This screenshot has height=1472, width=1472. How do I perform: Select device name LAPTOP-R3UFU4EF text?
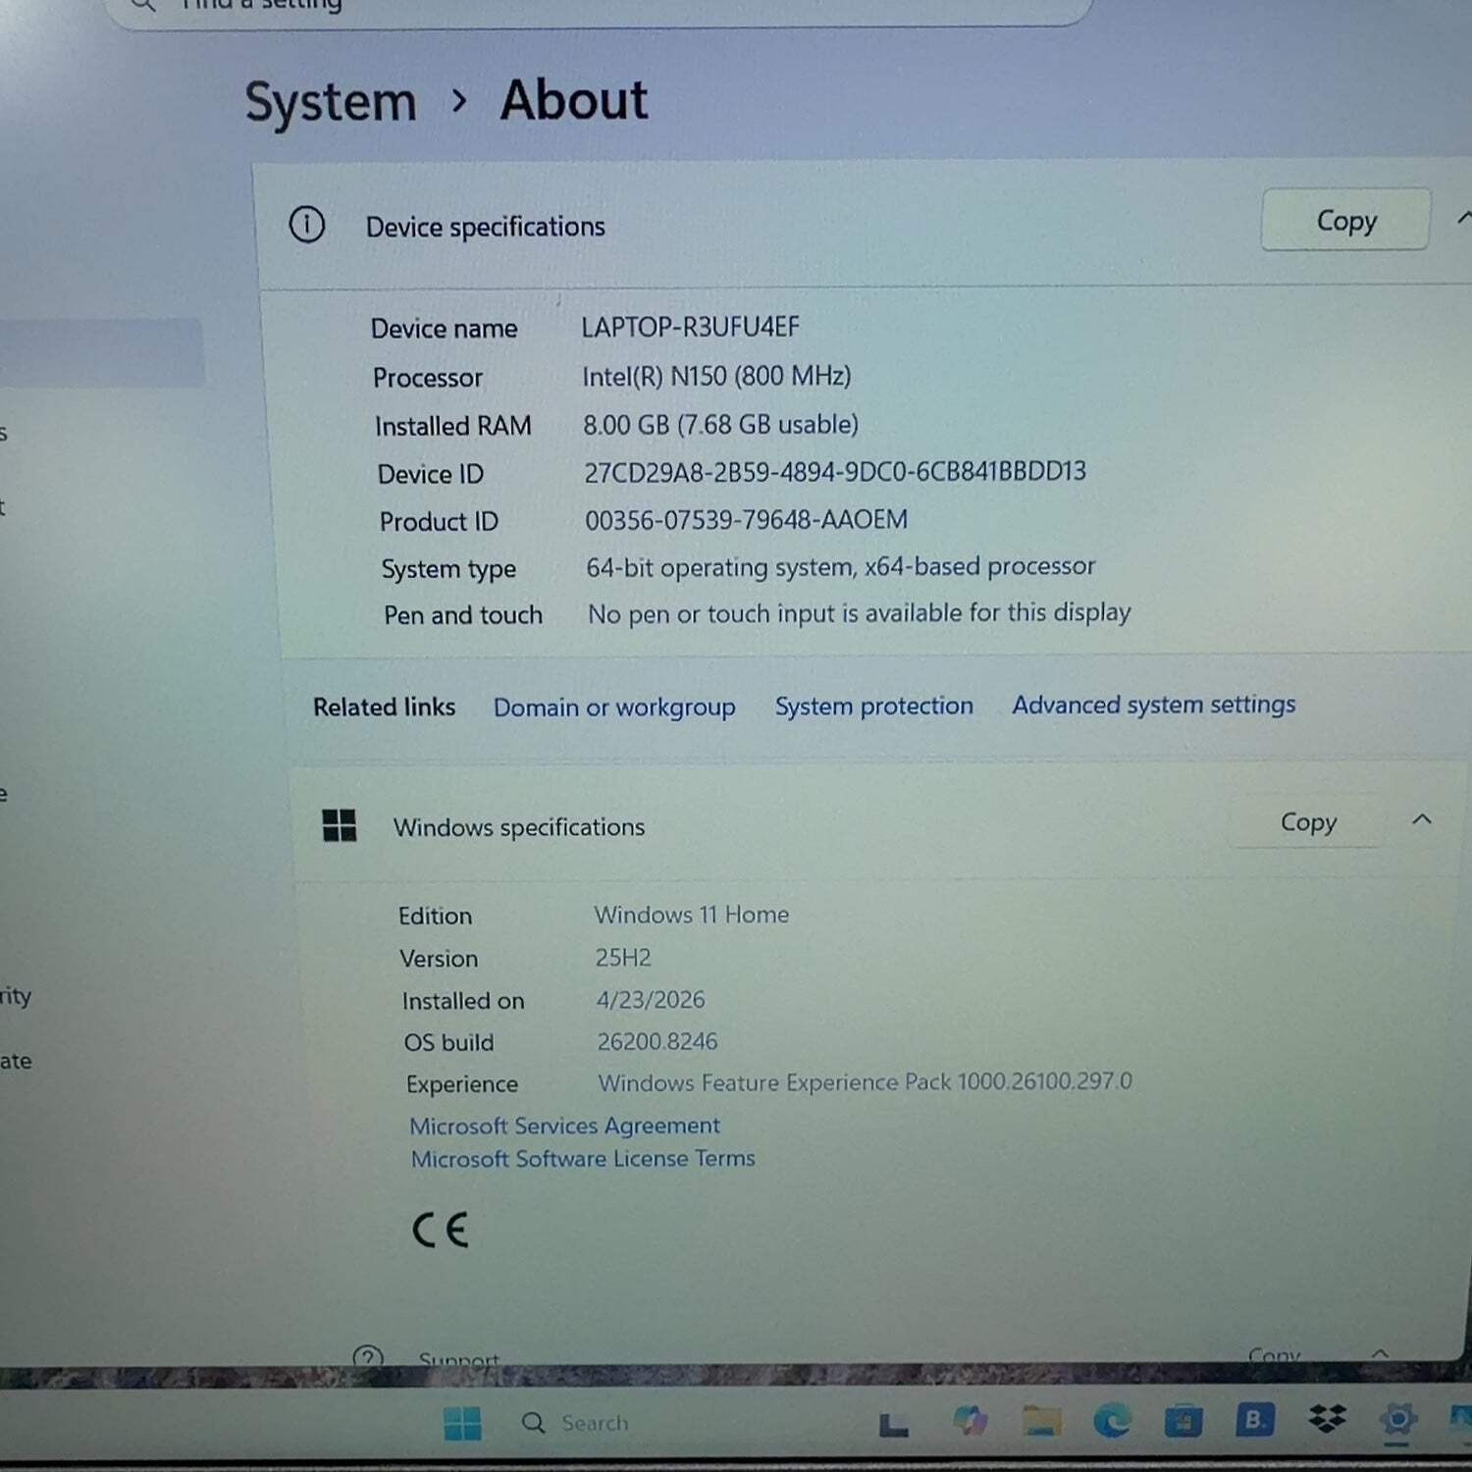[691, 327]
